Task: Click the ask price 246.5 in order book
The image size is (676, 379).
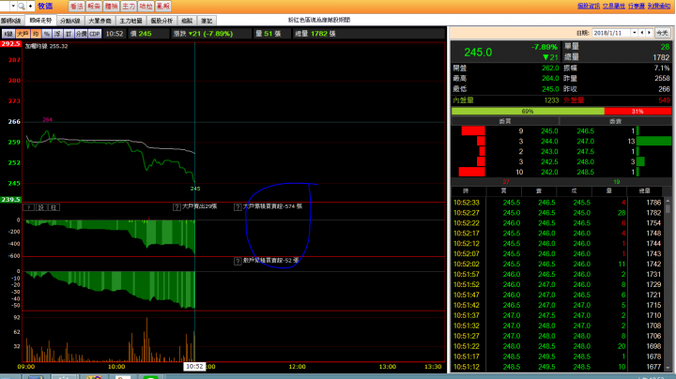Action: [586, 131]
